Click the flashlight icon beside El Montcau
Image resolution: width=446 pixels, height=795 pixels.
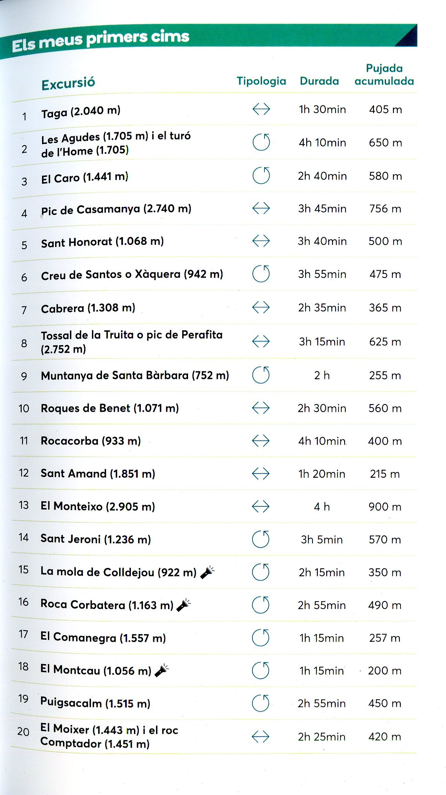(162, 670)
